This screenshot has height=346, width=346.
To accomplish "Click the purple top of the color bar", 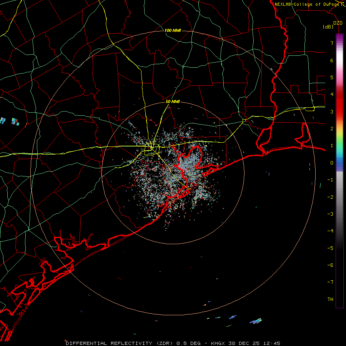I will [339, 38].
